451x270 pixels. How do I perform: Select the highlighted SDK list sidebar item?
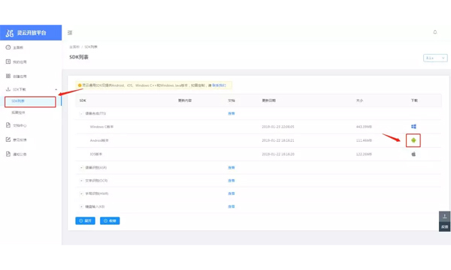tap(30, 101)
